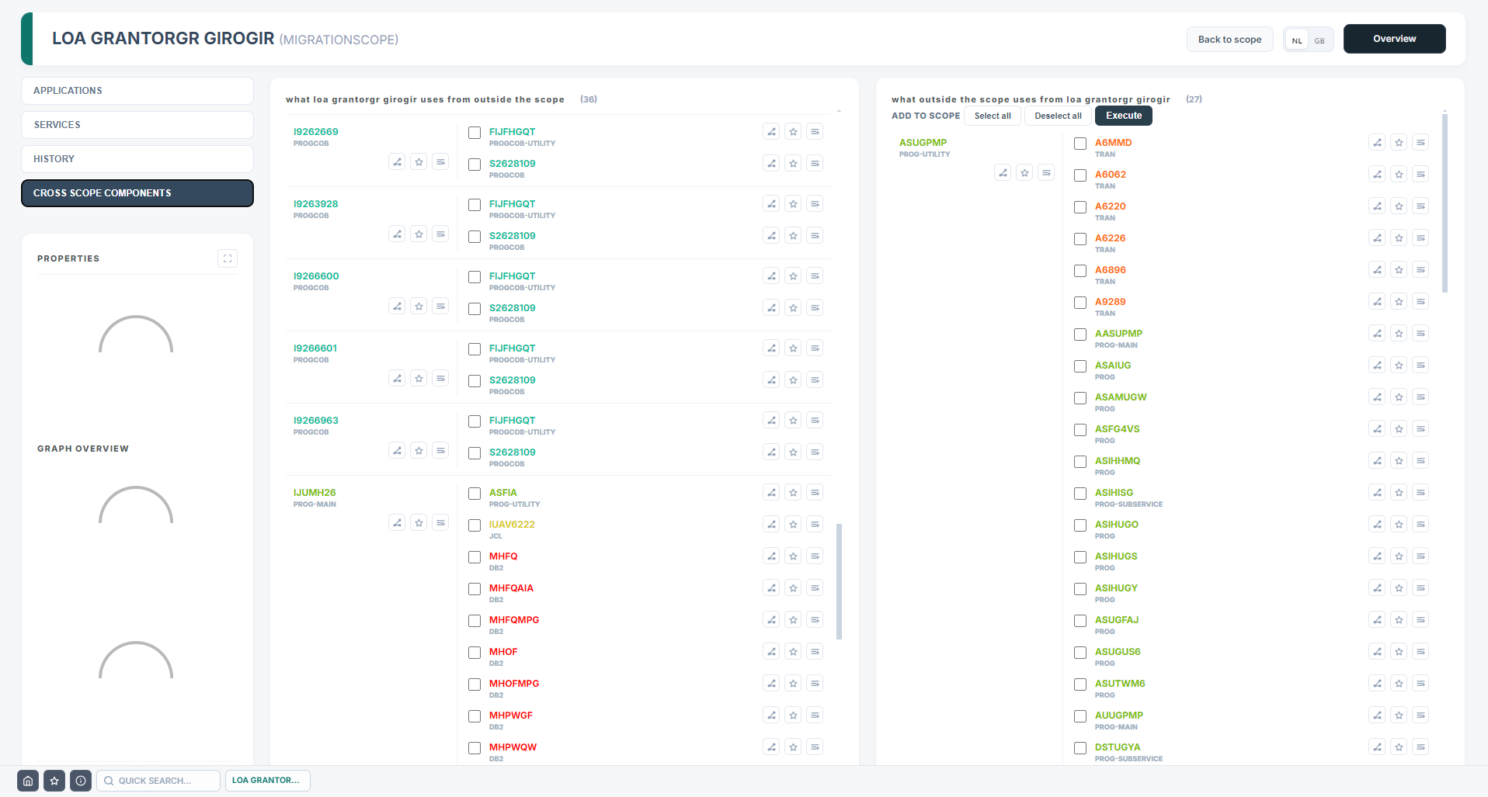Click Back to scope button
This screenshot has width=1488, height=797.
click(x=1229, y=40)
